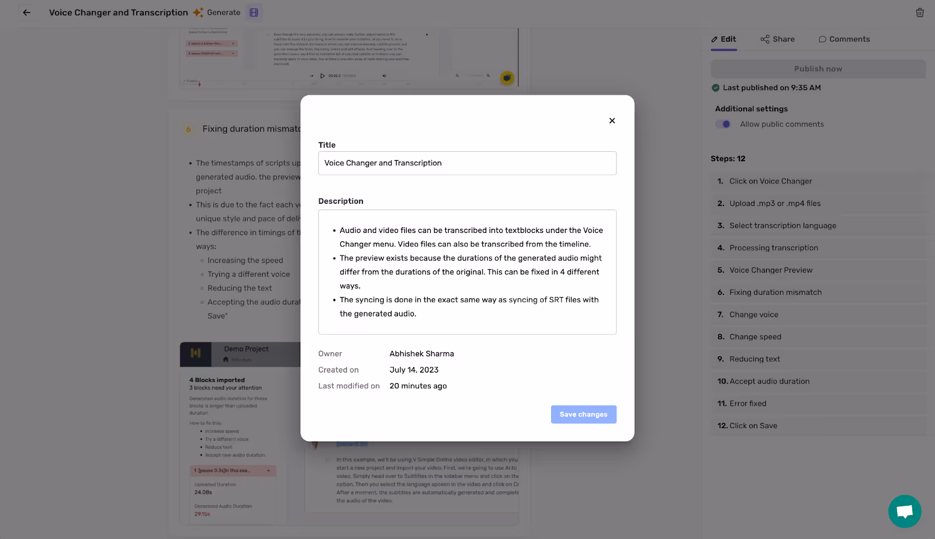Click inside the Description text area

coord(467,272)
